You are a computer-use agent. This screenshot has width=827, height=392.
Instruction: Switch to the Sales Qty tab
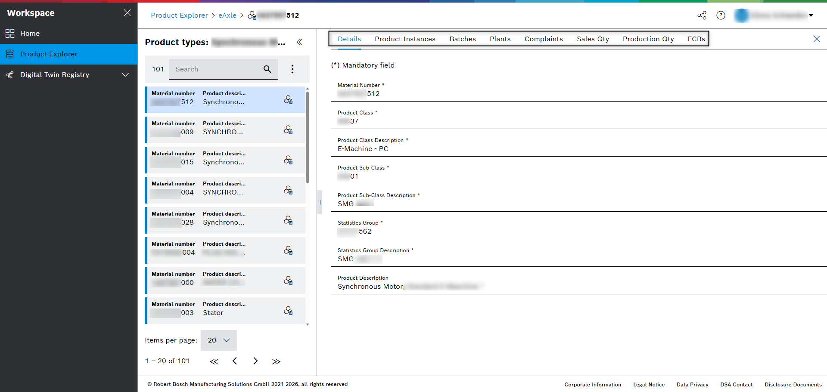click(593, 39)
